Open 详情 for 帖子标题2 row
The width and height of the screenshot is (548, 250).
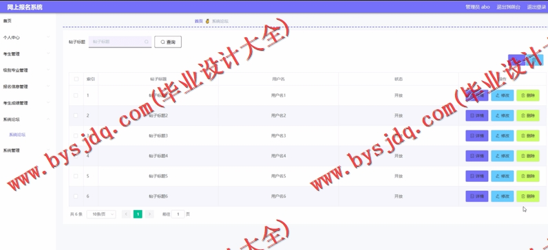click(x=476, y=115)
